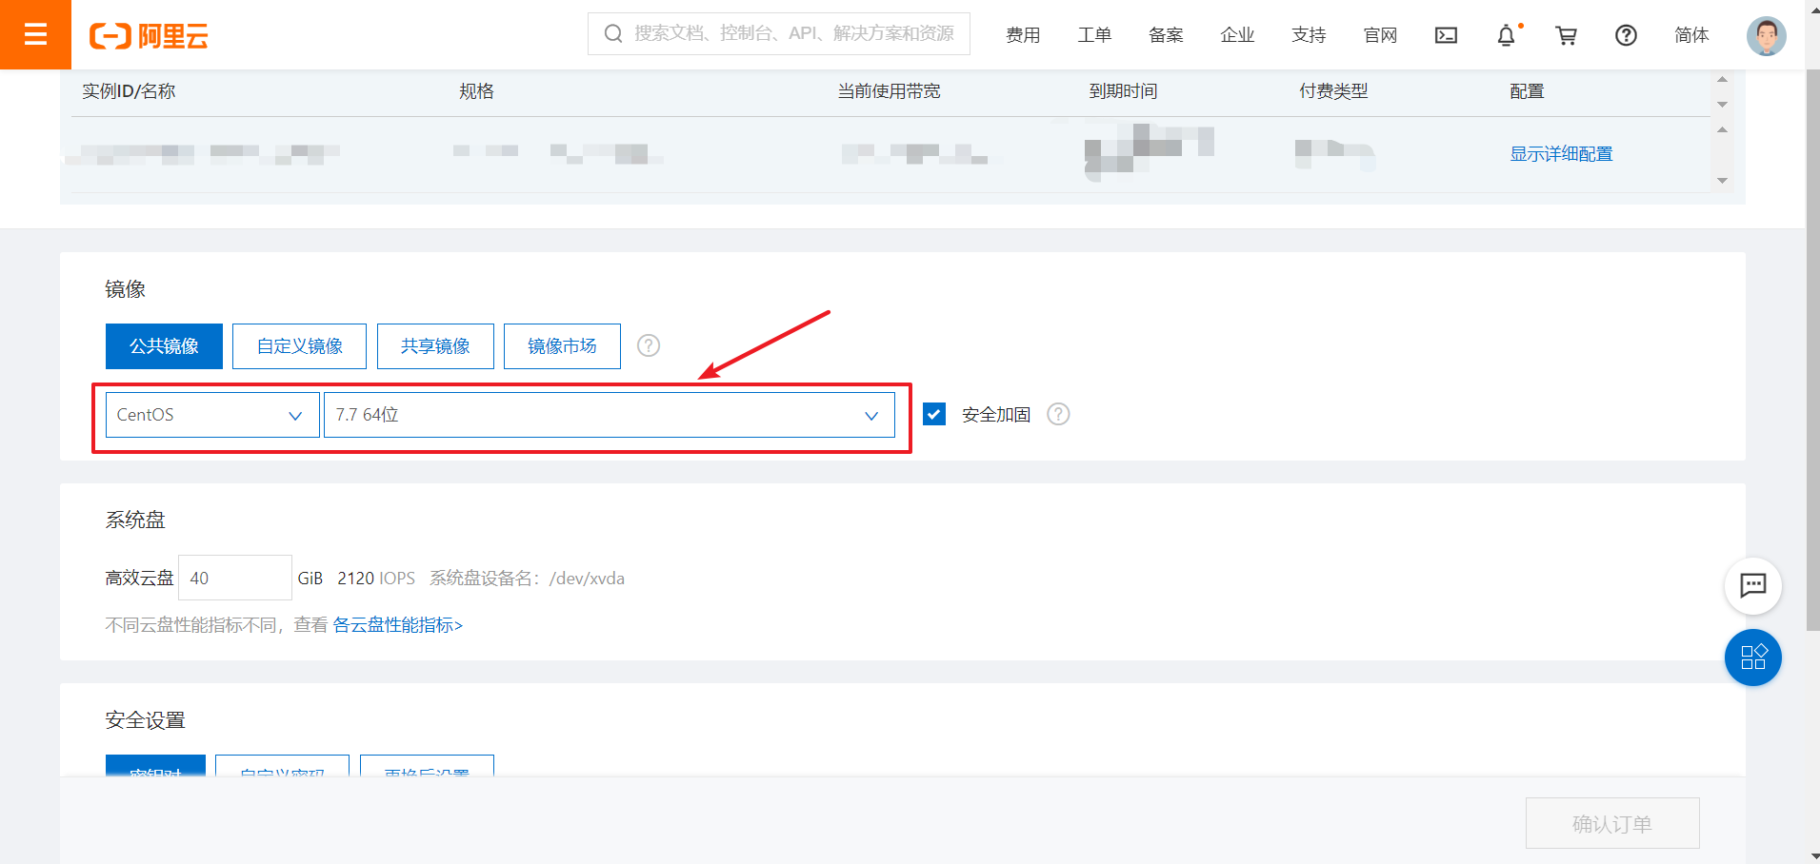Select the 自定义镜像 tab
Screen dimensions: 1820x864
[299, 346]
